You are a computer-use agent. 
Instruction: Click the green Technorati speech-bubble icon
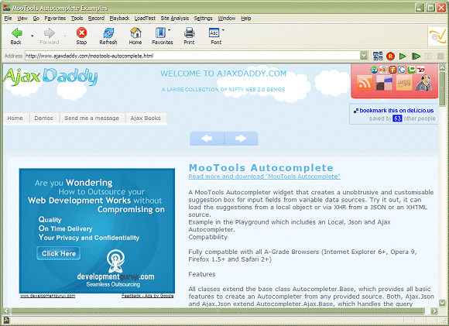pyautogui.click(x=412, y=70)
